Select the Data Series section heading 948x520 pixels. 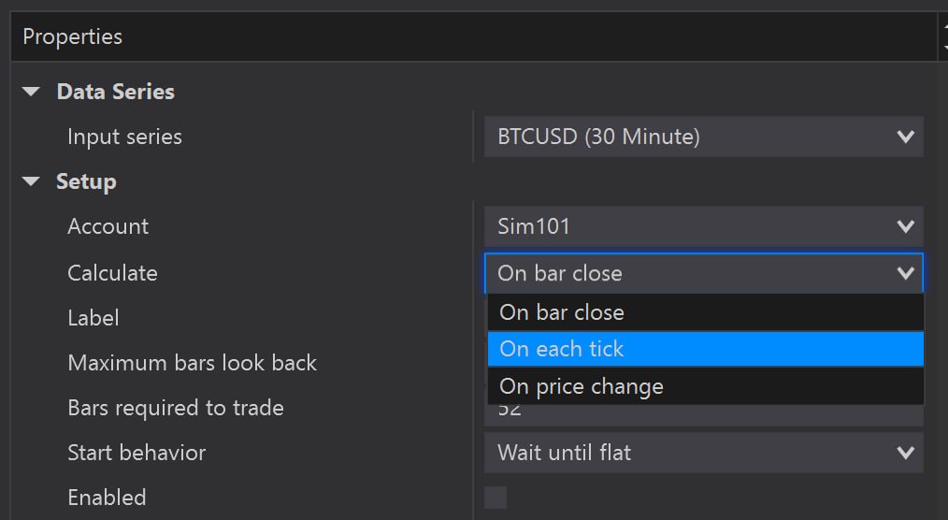115,92
